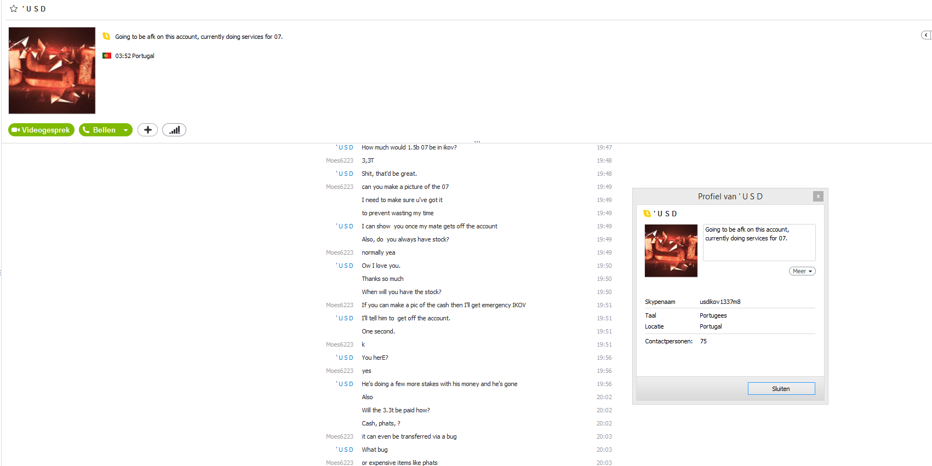Screen dimensions: 932x466
Task: Mark ' U S D as favorite star
Action: coord(14,9)
